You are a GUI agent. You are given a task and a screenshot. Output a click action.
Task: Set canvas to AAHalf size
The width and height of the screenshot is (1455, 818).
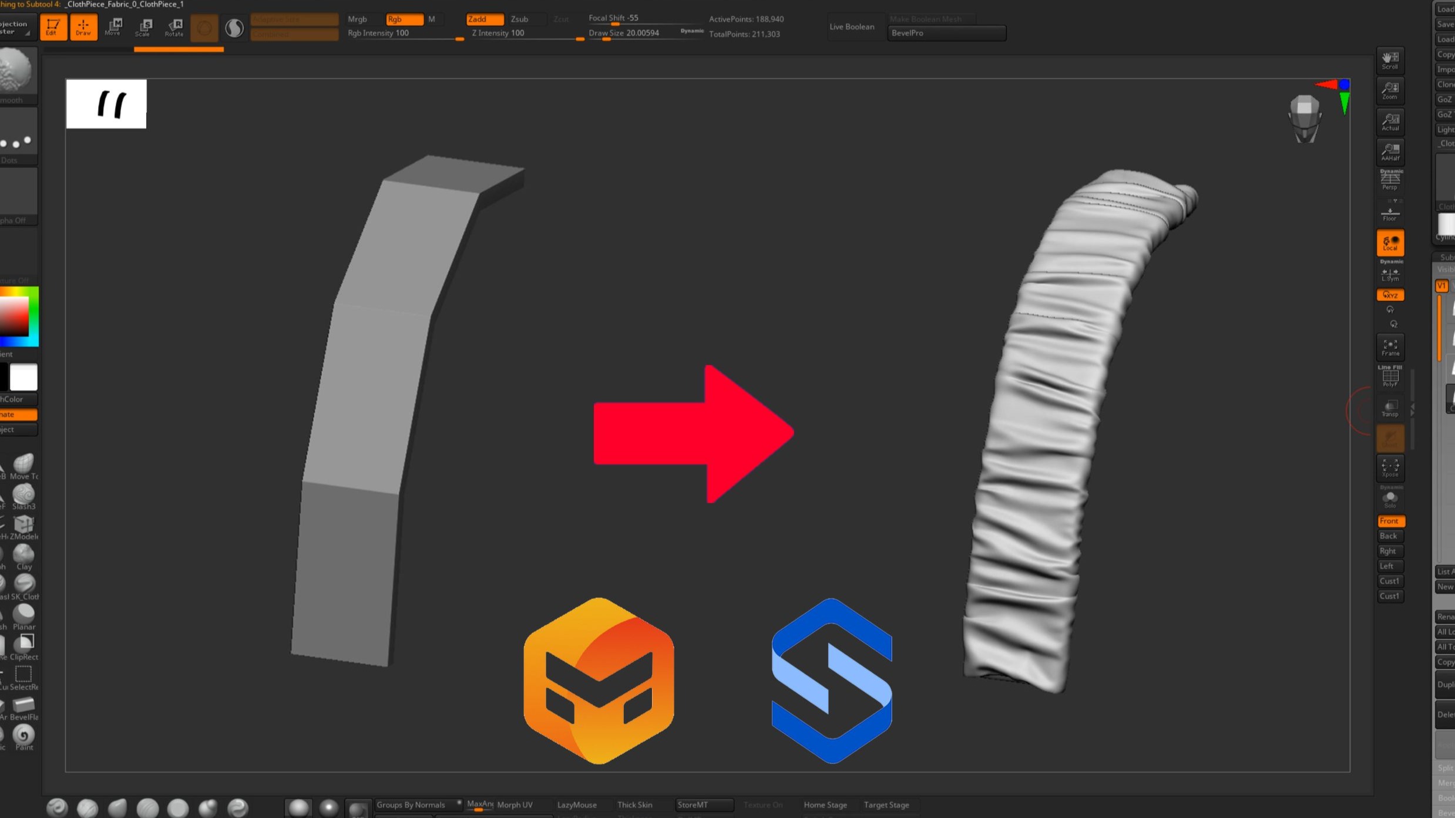[1390, 152]
